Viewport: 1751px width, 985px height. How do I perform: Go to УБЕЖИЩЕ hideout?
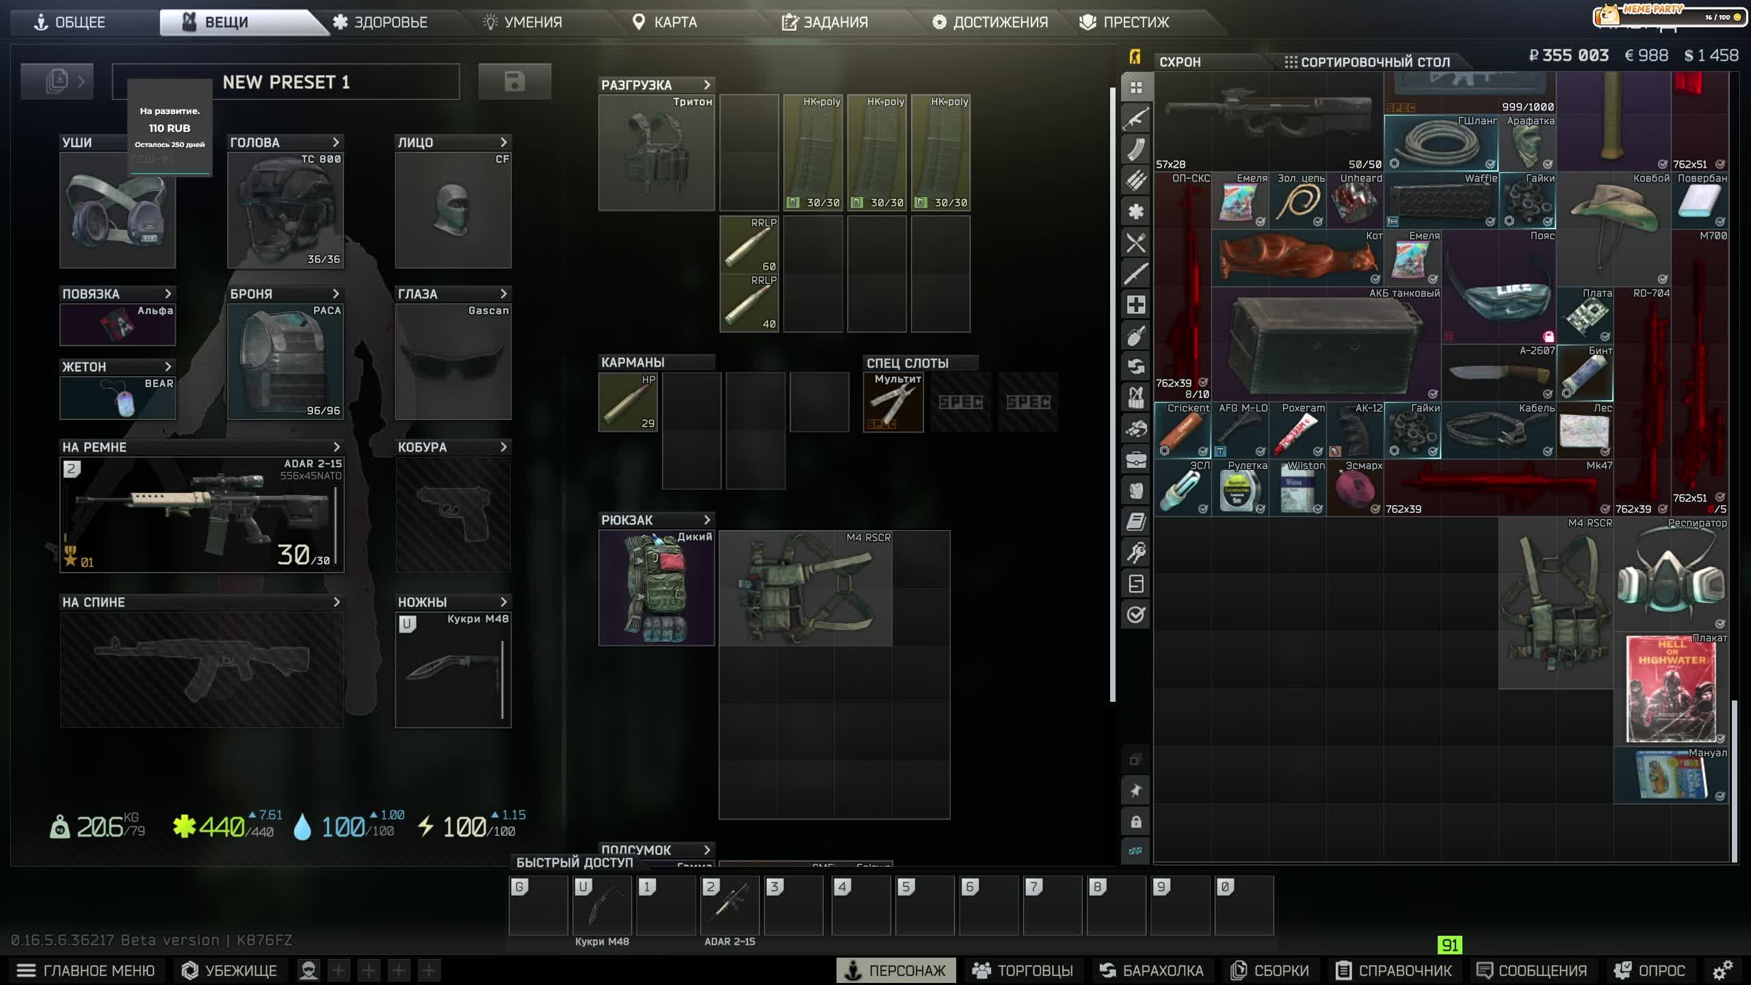pyautogui.click(x=229, y=970)
